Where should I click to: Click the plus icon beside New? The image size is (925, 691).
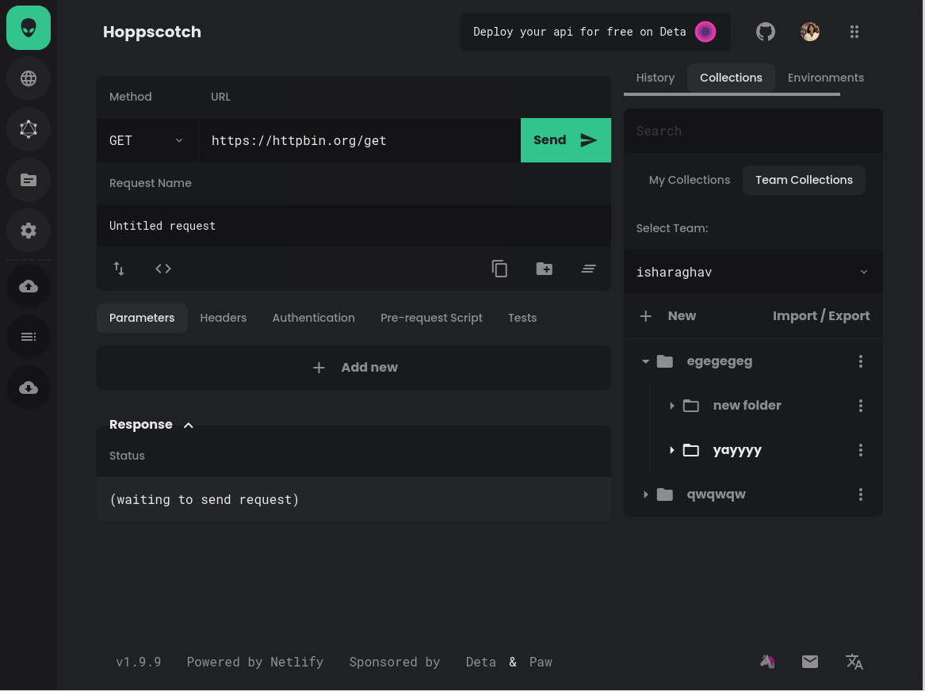(645, 316)
